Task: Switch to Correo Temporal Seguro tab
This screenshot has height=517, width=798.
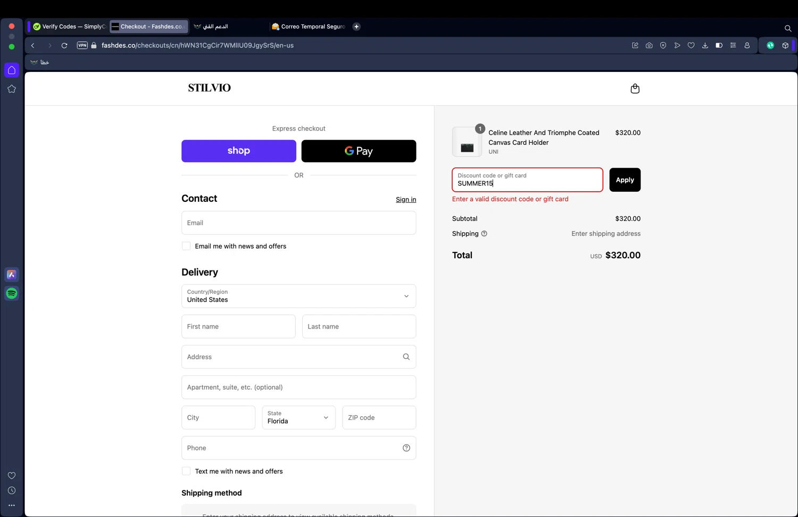Action: [309, 27]
